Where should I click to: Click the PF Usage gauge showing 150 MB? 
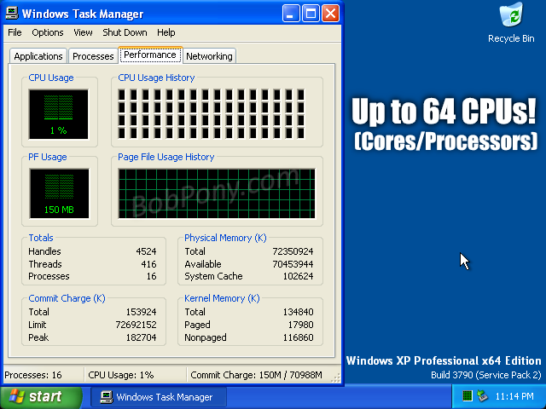pyautogui.click(x=59, y=193)
